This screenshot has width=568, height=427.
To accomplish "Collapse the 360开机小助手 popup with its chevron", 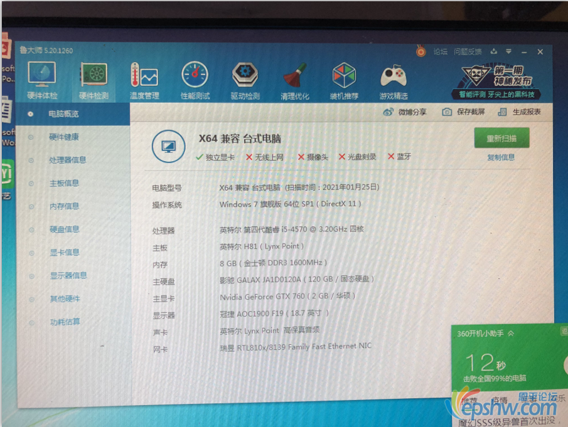I will pos(511,334).
